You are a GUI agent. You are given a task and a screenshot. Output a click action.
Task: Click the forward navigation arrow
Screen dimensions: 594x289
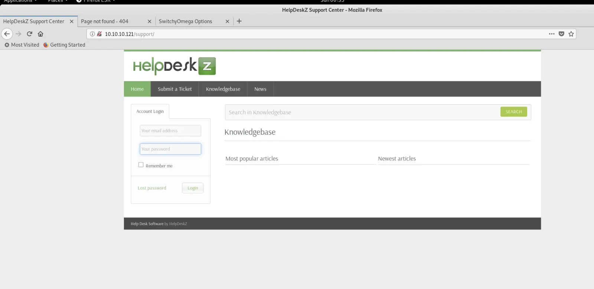pos(19,34)
